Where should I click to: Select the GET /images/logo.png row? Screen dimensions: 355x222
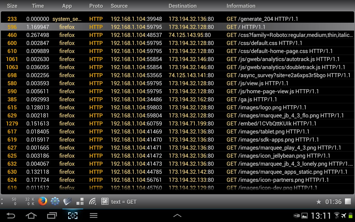click(177, 107)
